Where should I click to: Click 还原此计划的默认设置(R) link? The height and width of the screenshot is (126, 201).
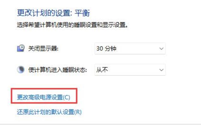click(49, 112)
